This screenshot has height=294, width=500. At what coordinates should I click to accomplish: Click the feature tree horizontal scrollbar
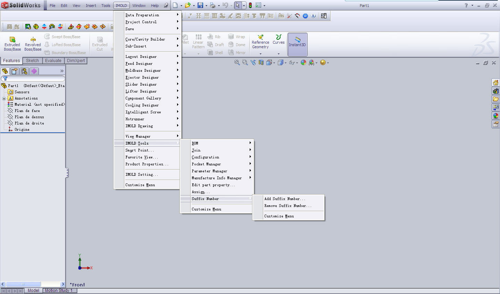(x=33, y=284)
